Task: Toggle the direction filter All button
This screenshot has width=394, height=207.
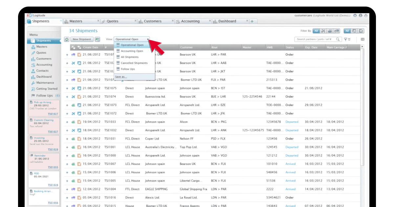Action: click(x=347, y=31)
